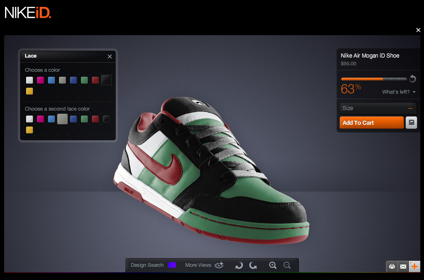Choose black as the first lace color
424x280 pixels.
106,80
